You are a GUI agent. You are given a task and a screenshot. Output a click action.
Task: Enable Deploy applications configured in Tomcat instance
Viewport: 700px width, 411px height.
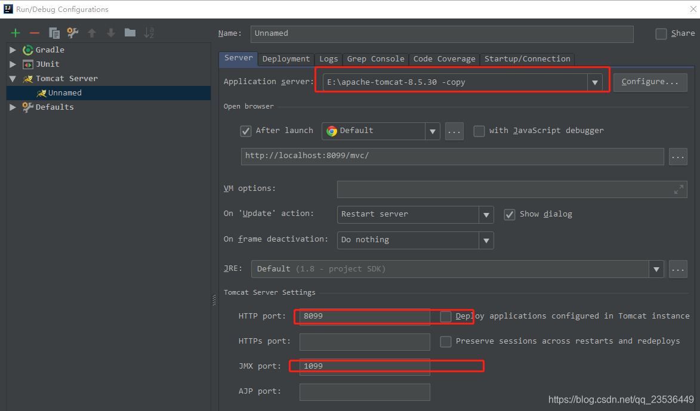(446, 316)
